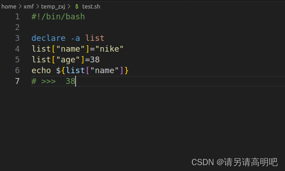The height and width of the screenshot is (171, 285).
Task: Click line number 5 in gutter
Action: [x=17, y=60]
